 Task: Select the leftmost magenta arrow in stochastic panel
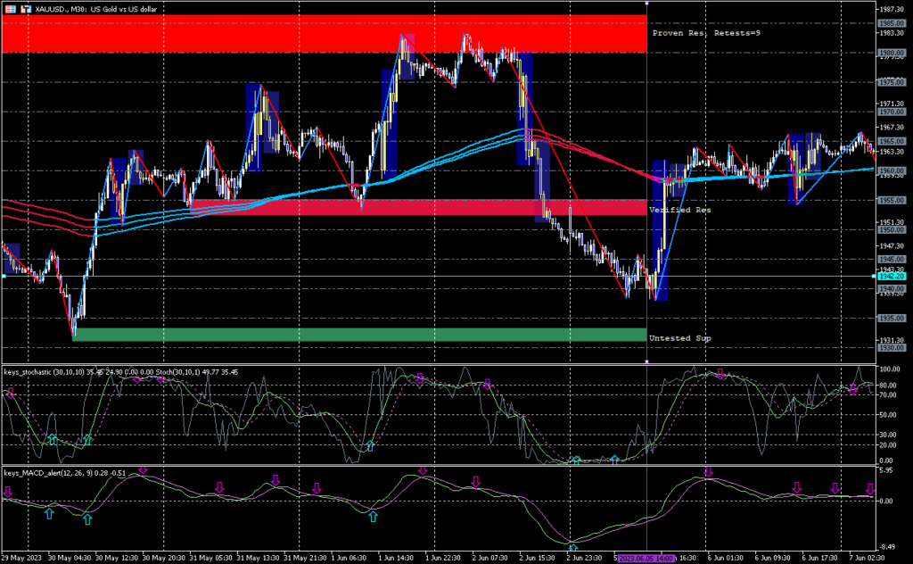[10, 392]
